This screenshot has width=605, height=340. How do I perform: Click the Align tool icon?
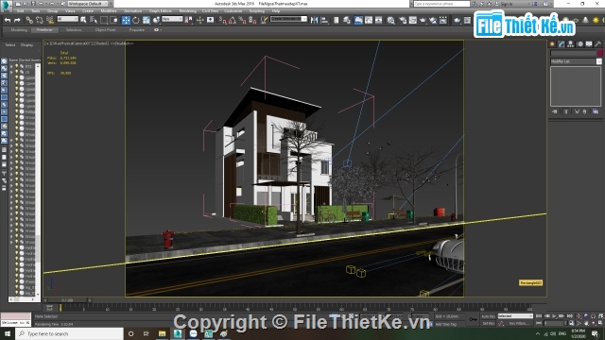pyautogui.click(x=325, y=20)
